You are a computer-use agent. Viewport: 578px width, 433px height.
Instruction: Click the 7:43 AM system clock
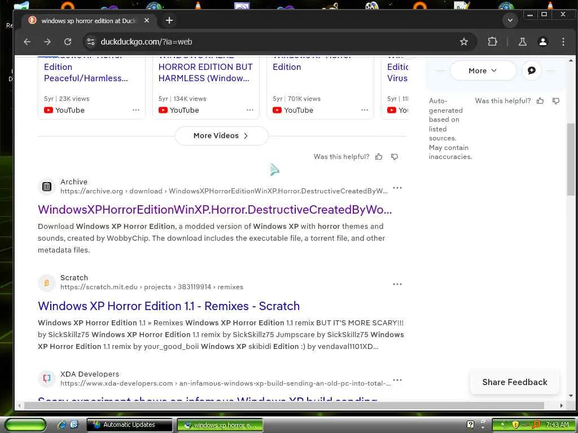click(557, 425)
